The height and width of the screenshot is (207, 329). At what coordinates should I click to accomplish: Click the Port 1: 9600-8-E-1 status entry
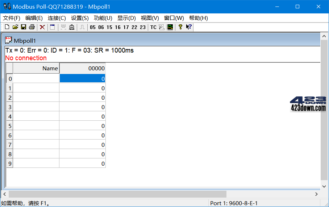pos(234,203)
